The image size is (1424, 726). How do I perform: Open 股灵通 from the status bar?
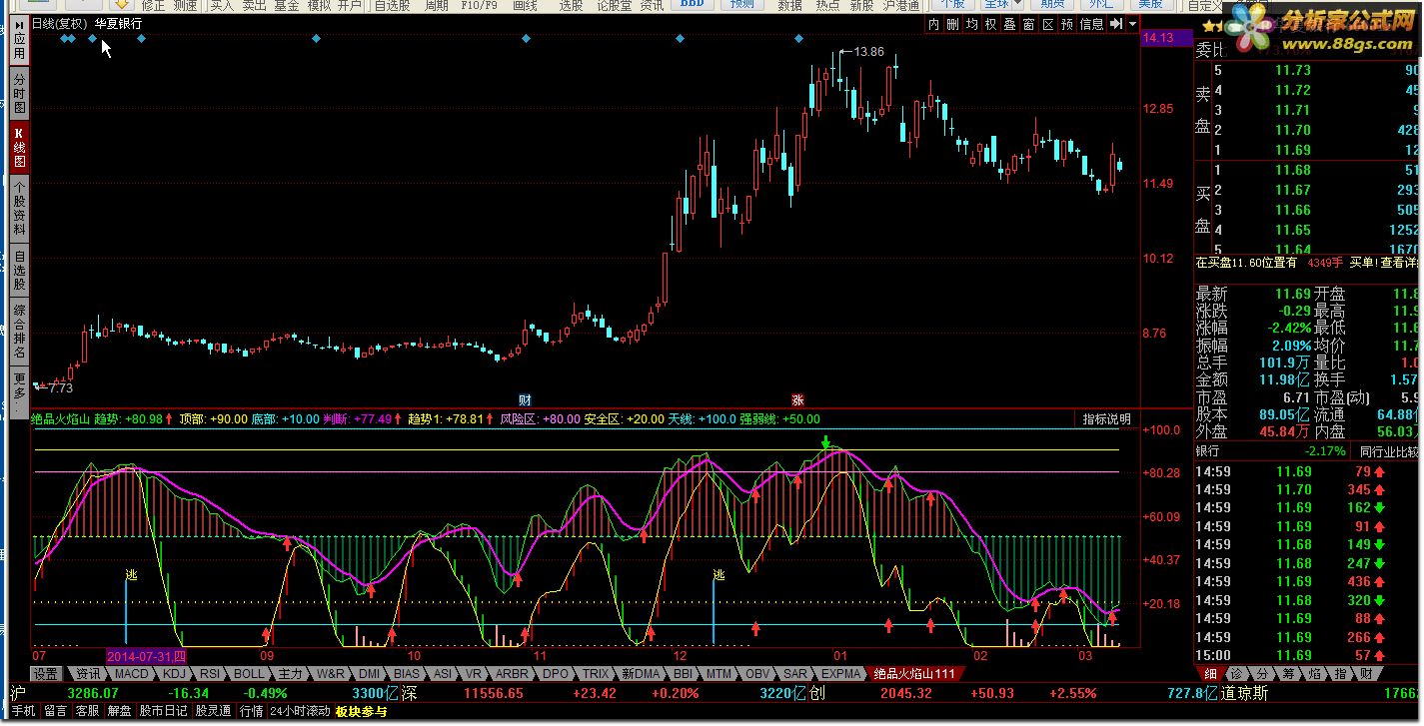[213, 711]
